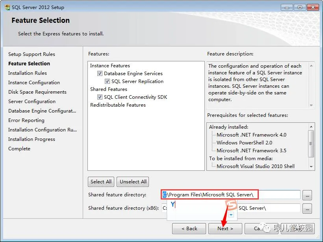Viewport: 323px width, 242px height.
Task: Uncheck Database Engine Services checkbox
Action: [100, 74]
